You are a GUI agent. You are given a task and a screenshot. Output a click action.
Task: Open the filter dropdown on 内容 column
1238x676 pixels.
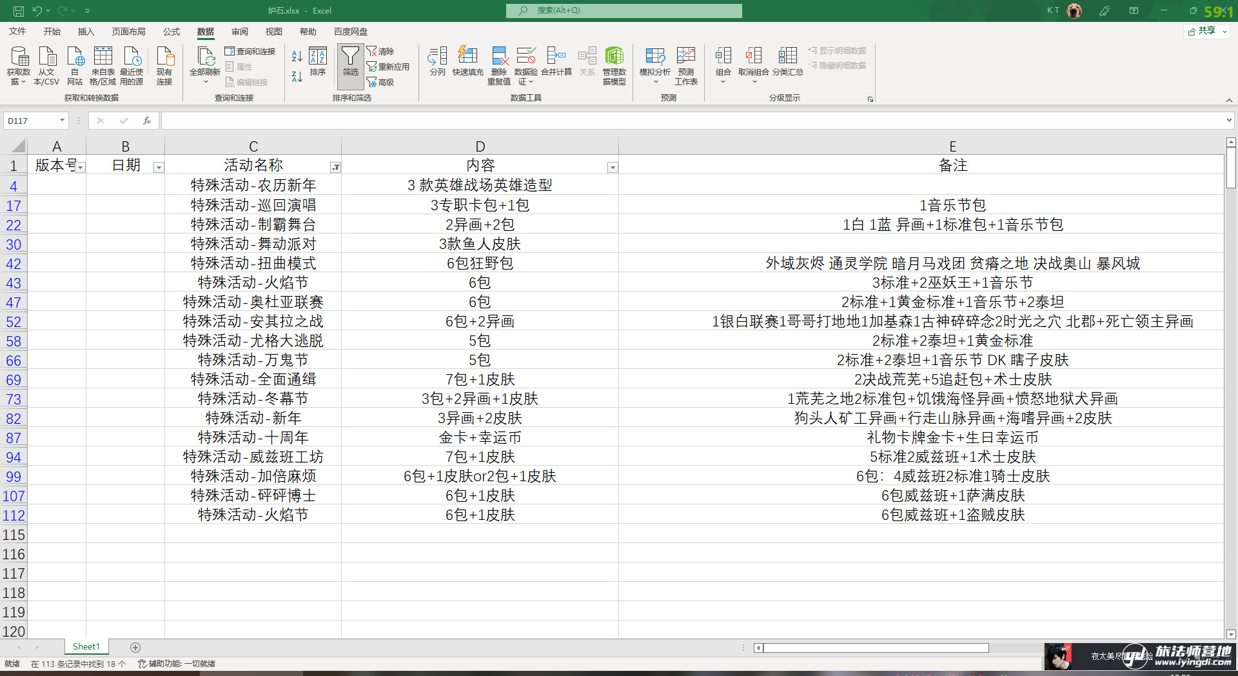(613, 168)
